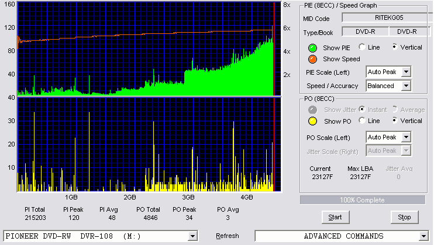The image size is (434, 245).
Task: Click the 100% Complete progress bar
Action: tap(363, 200)
